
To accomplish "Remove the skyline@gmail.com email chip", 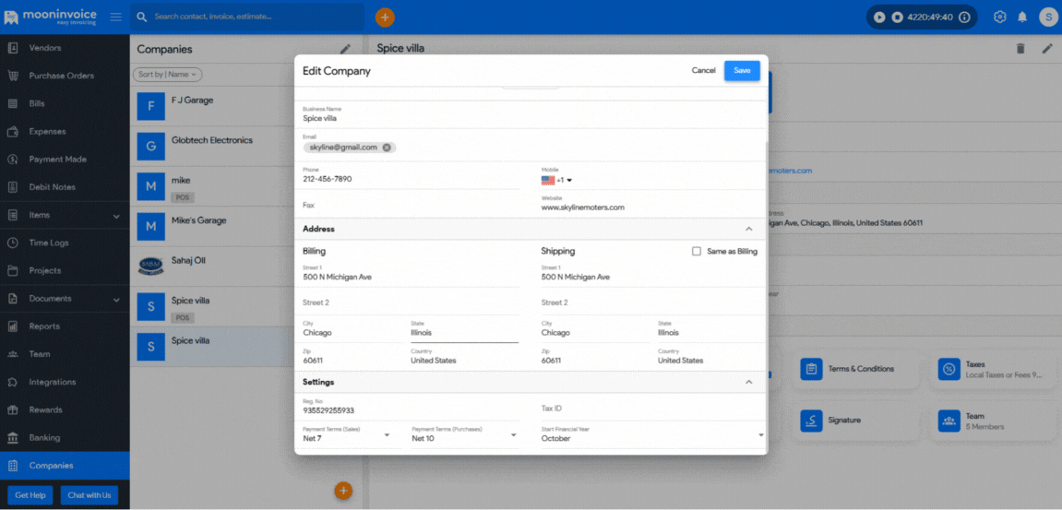I will click(387, 147).
